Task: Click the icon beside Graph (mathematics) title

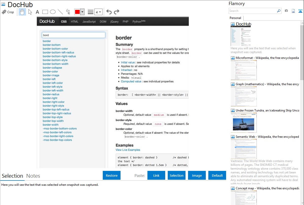Action: (x=233, y=84)
